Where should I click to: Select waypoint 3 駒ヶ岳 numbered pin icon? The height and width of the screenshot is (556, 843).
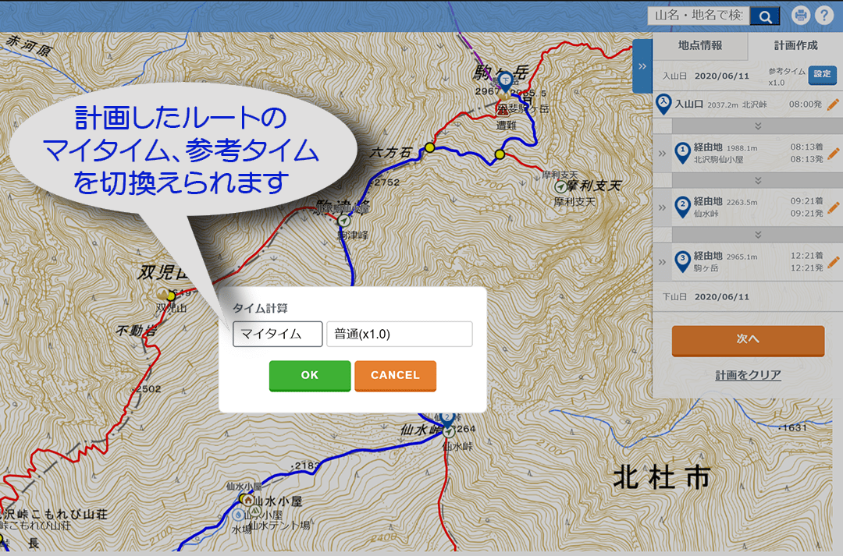(683, 260)
